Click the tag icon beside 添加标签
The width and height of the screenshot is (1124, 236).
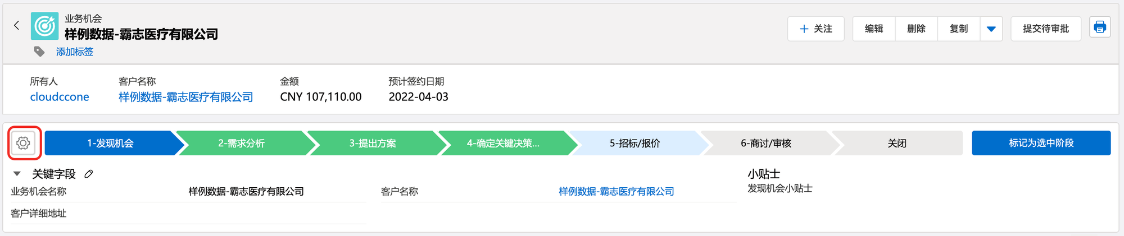pos(39,52)
